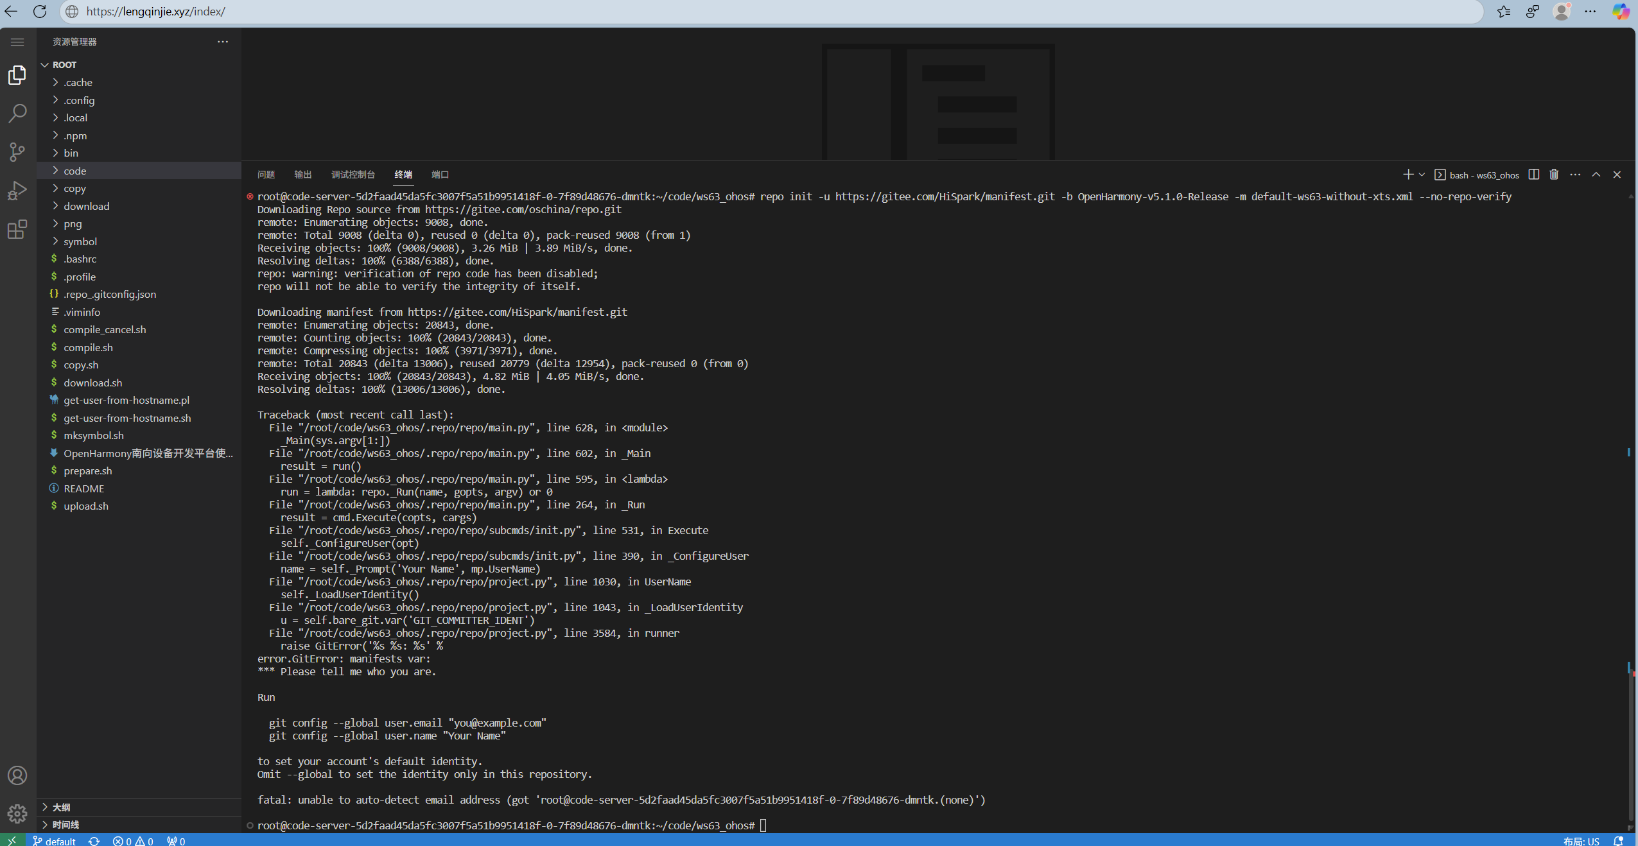Kill the terminal with trash icon

point(1554,174)
